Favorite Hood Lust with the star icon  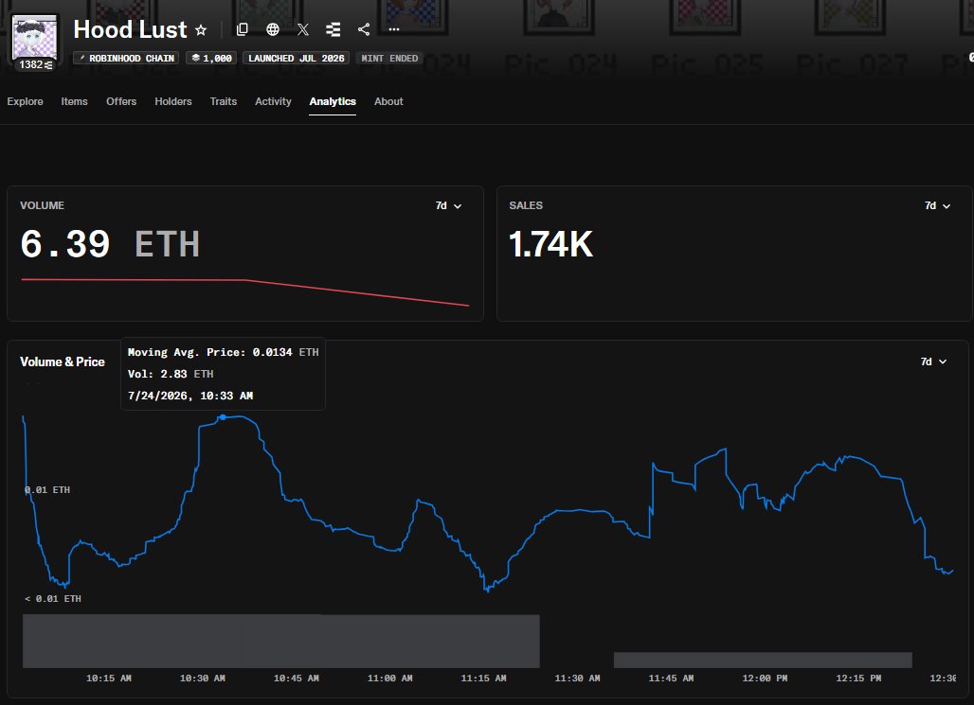pyautogui.click(x=201, y=29)
